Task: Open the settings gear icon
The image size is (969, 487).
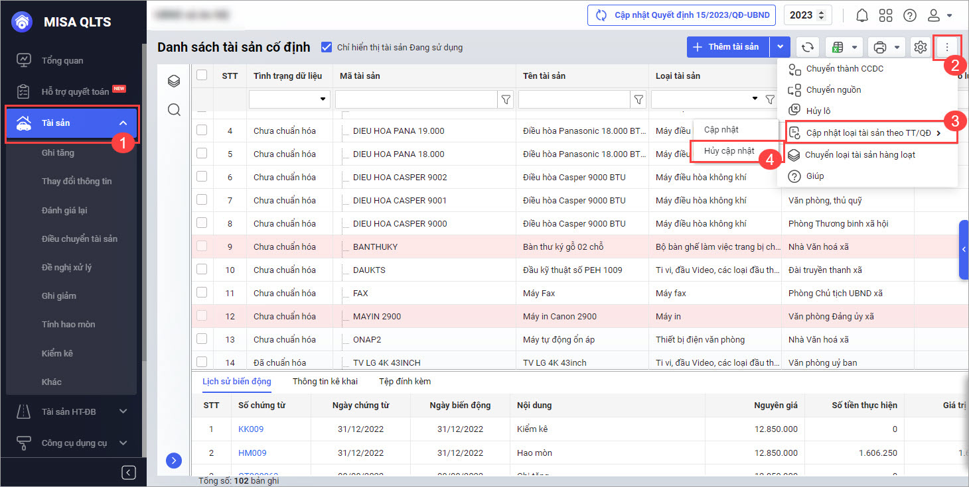Action: click(x=920, y=47)
